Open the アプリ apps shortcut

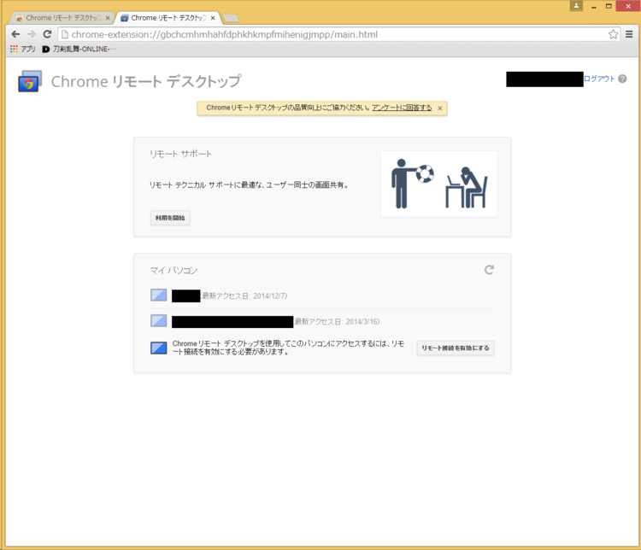[x=23, y=49]
